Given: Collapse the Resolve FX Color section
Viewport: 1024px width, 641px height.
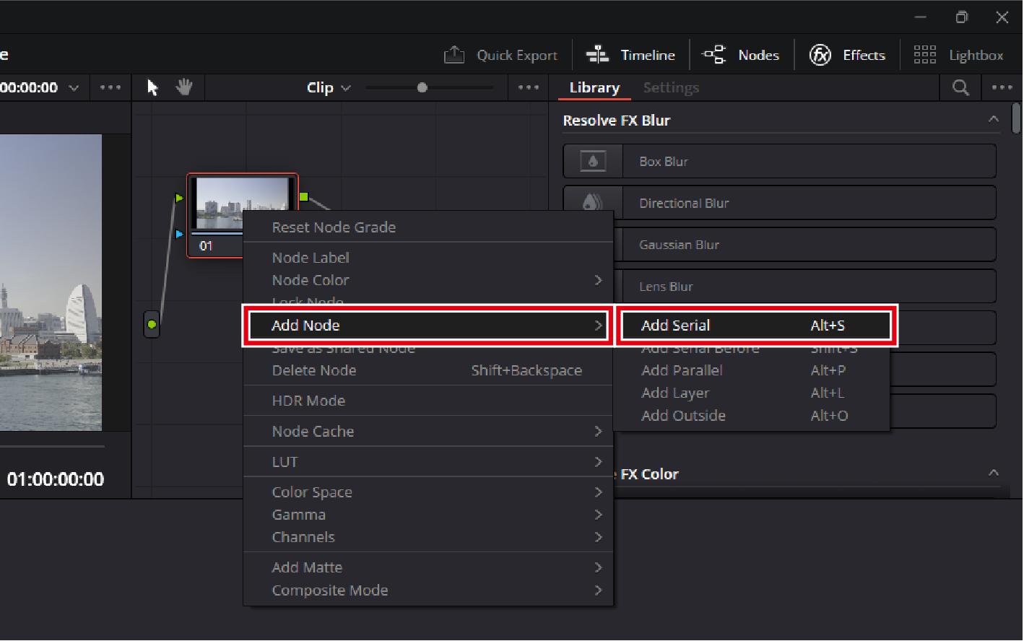Looking at the screenshot, I should click(x=994, y=473).
